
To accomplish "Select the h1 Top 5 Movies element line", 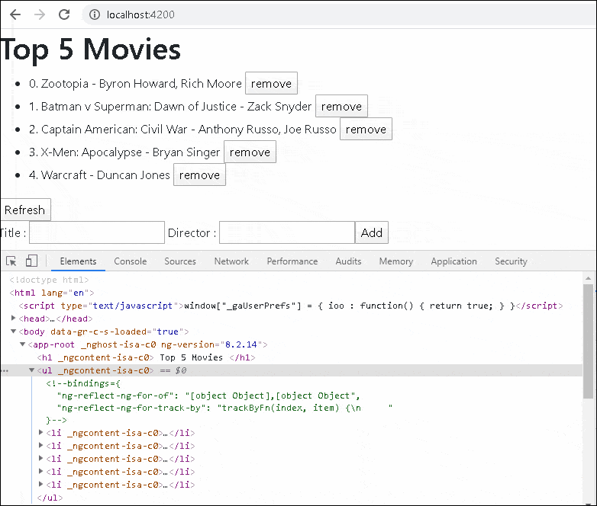I will click(x=147, y=357).
